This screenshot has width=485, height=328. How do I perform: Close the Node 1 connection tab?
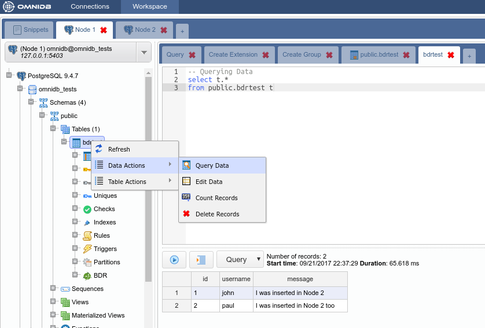[x=104, y=30]
